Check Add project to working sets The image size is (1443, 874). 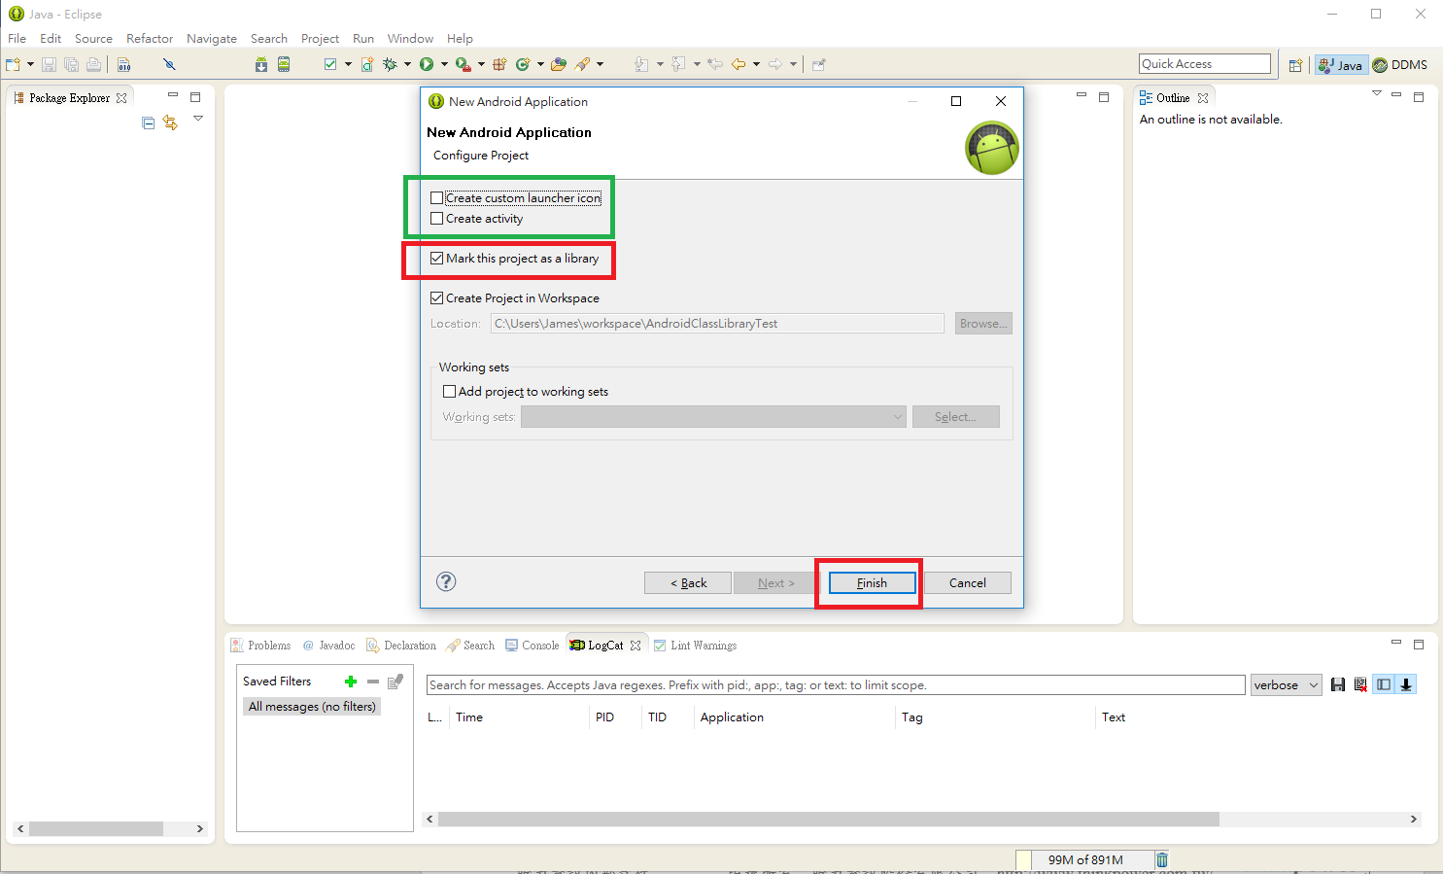[449, 392]
